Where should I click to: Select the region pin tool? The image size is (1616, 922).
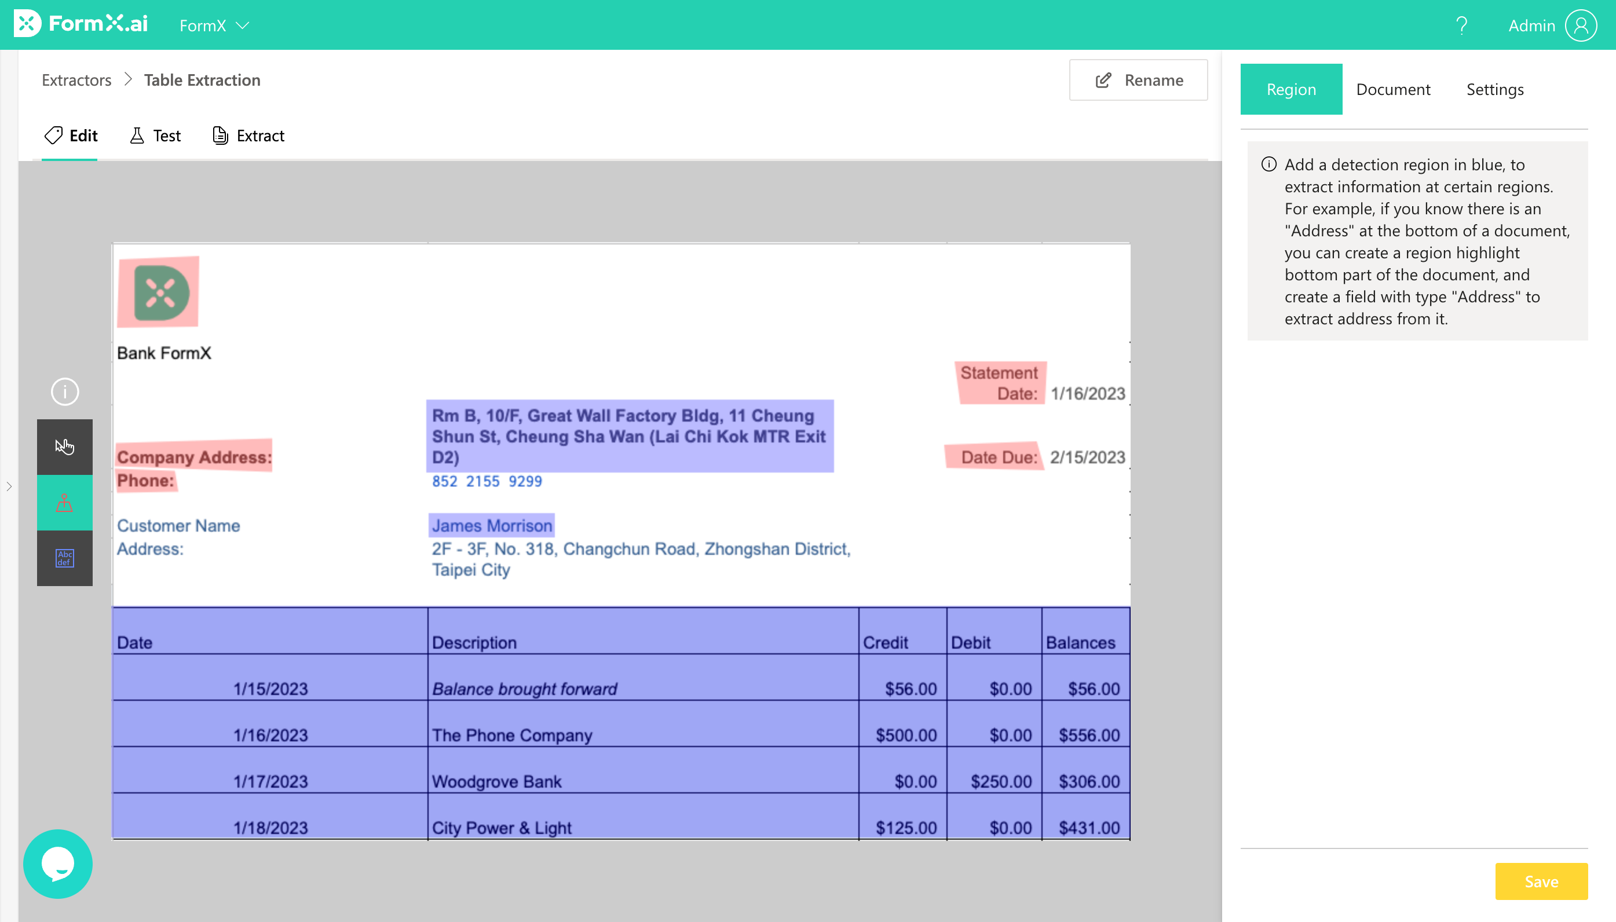[x=65, y=502]
